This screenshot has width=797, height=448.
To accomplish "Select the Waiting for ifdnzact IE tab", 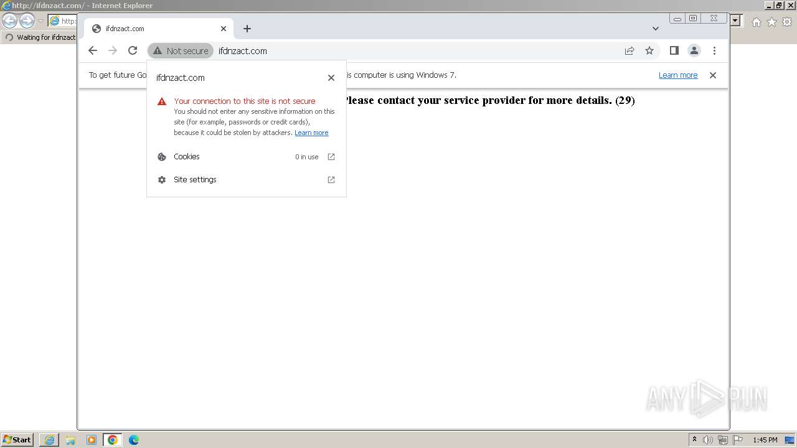I will pyautogui.click(x=40, y=37).
